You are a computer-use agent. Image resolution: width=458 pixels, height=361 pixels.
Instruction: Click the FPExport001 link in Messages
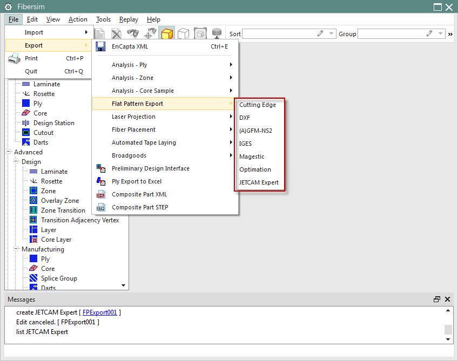pos(99,312)
